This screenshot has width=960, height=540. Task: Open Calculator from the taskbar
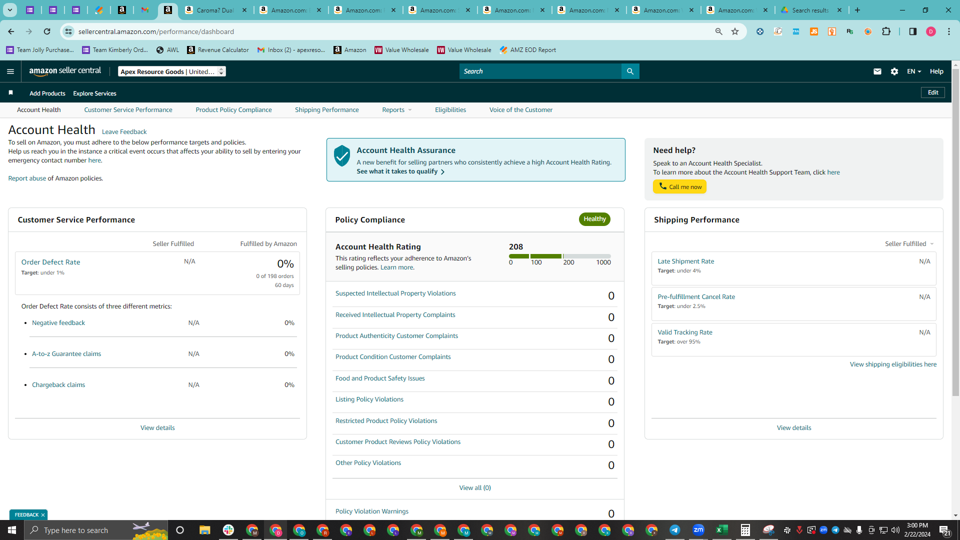click(x=745, y=530)
